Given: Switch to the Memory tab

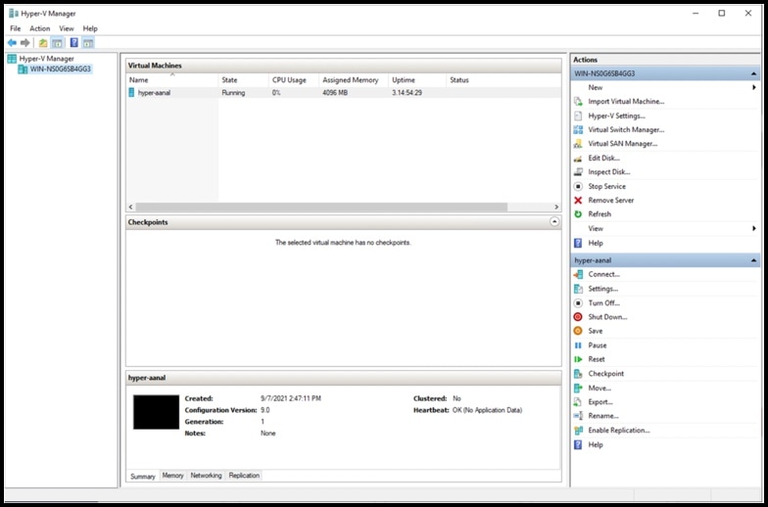Looking at the screenshot, I should 172,476.
